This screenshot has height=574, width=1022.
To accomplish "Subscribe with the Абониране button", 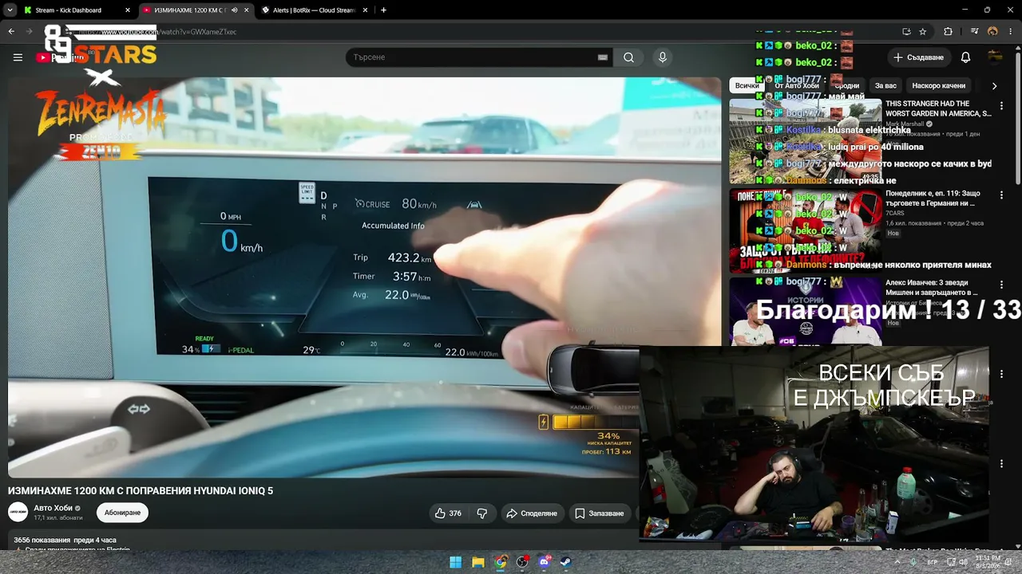I will [x=122, y=513].
